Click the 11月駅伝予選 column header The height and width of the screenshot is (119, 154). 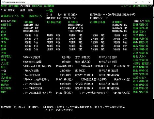click(53, 22)
